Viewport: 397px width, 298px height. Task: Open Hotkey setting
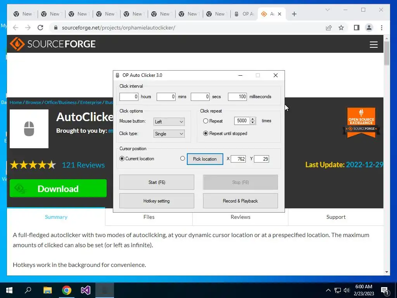click(x=157, y=201)
